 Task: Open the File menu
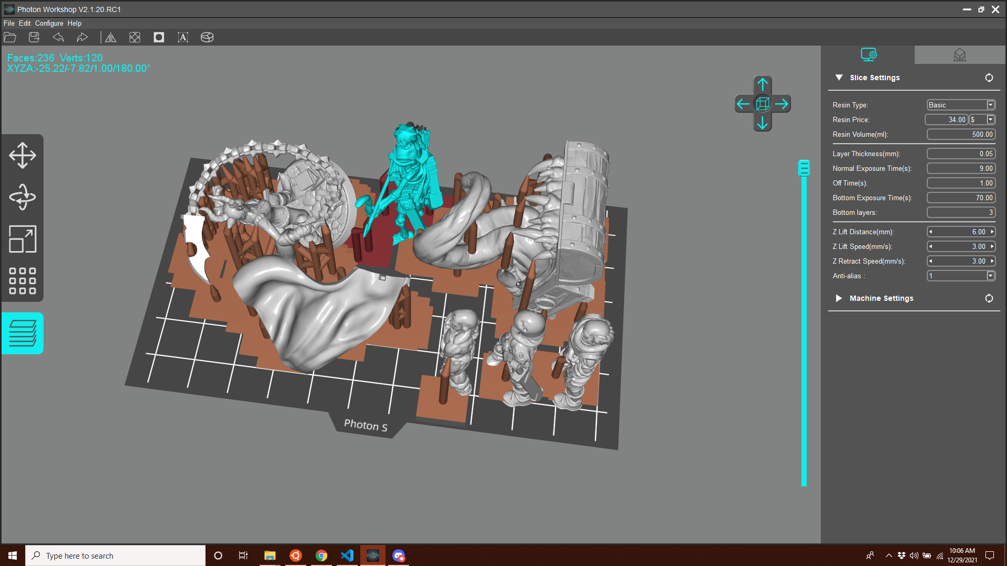click(x=9, y=23)
